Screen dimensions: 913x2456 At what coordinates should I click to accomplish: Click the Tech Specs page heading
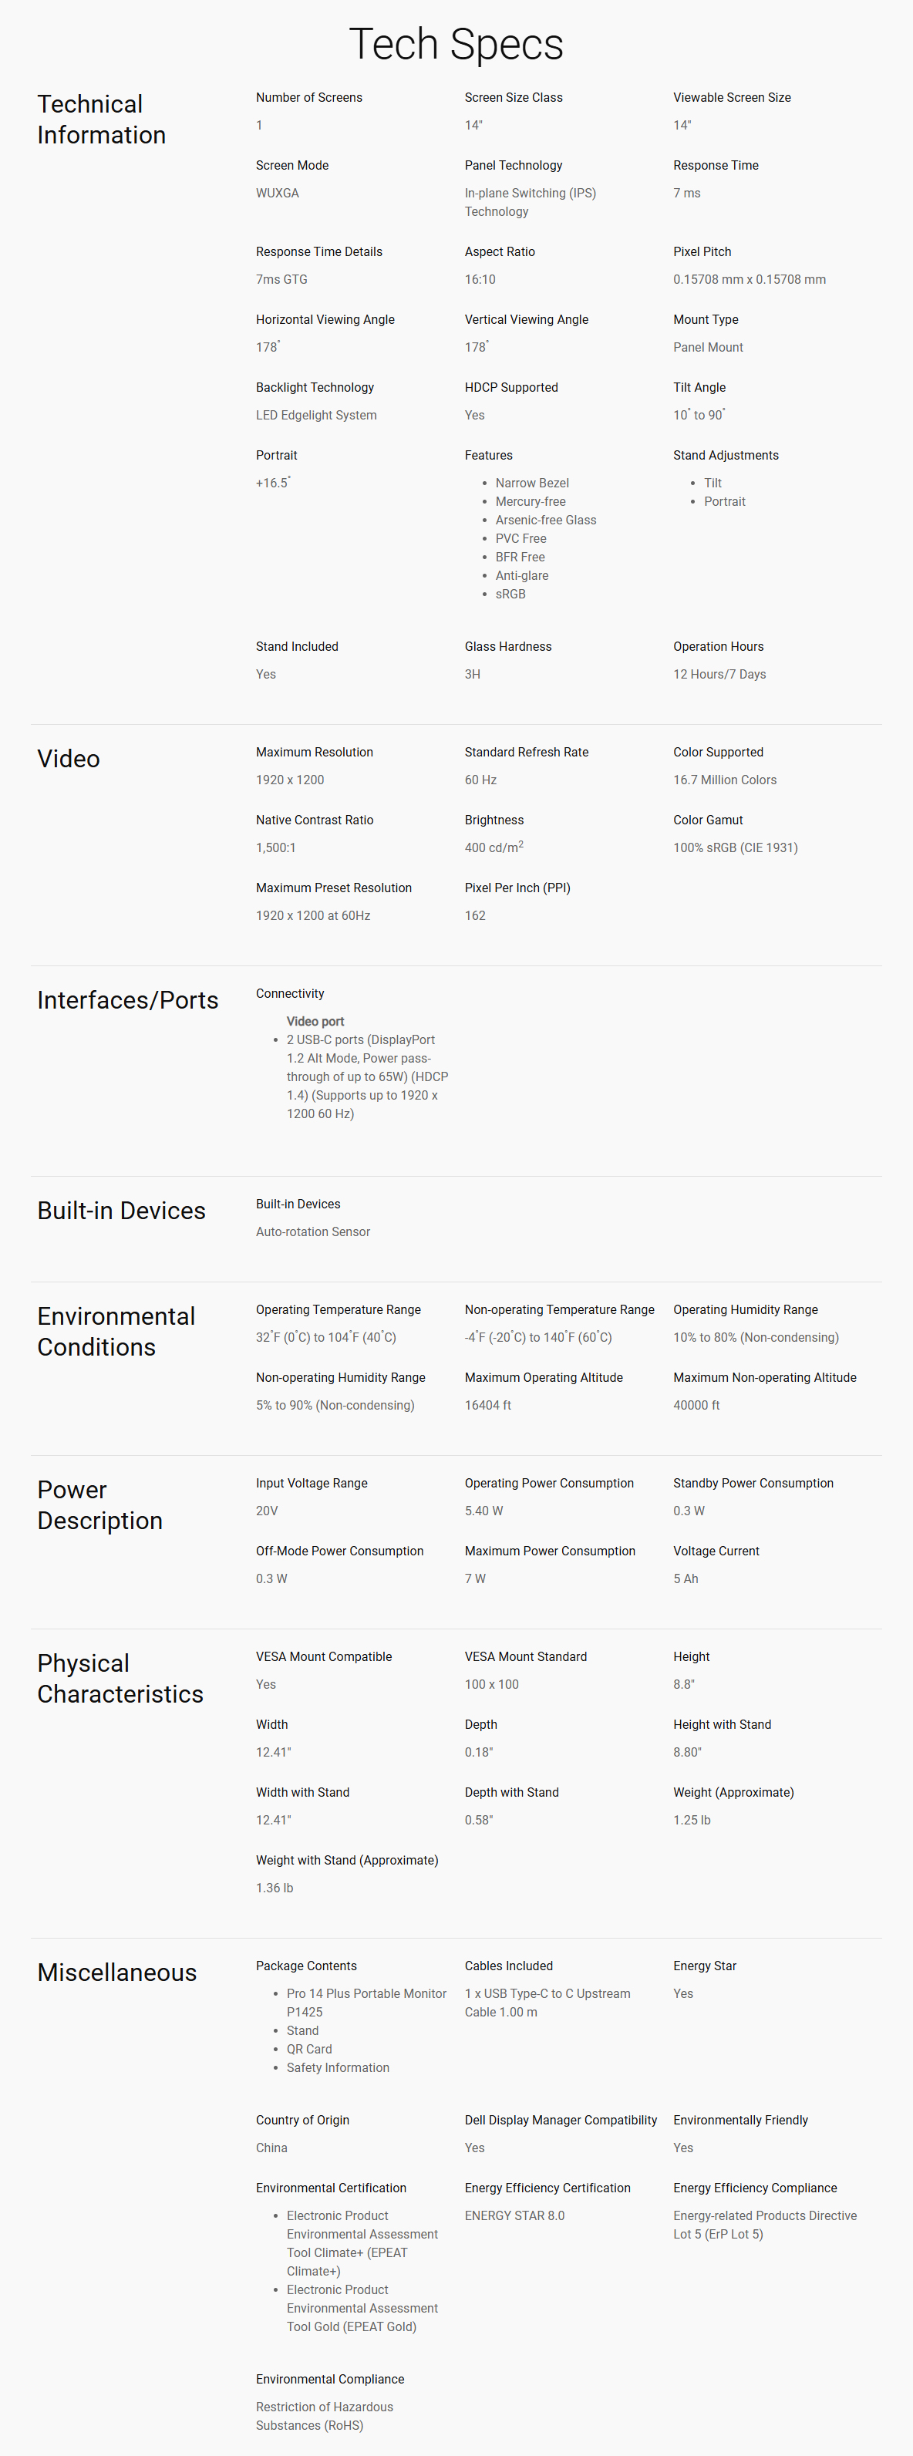coord(456,44)
